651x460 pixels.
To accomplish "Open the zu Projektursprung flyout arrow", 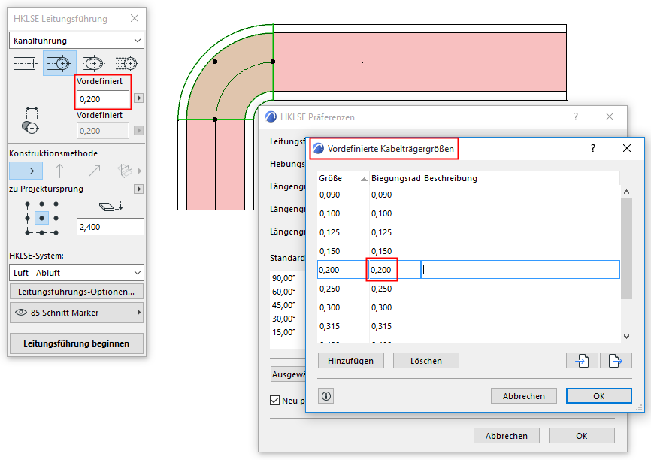I will [x=139, y=189].
